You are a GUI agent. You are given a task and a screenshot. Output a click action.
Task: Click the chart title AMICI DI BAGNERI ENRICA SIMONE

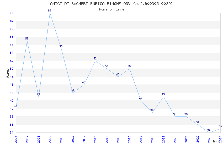pos(111,4)
